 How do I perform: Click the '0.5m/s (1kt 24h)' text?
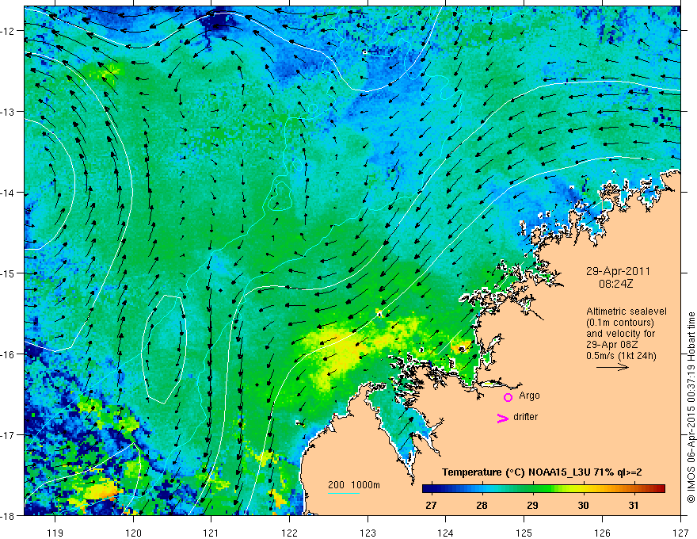coord(621,356)
